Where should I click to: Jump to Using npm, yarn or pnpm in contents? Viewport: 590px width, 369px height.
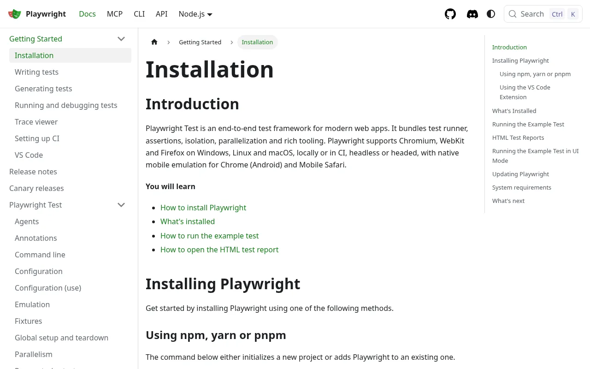click(x=535, y=74)
